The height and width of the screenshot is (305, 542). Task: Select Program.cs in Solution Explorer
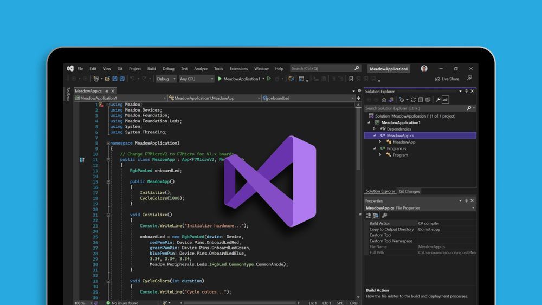pos(396,148)
